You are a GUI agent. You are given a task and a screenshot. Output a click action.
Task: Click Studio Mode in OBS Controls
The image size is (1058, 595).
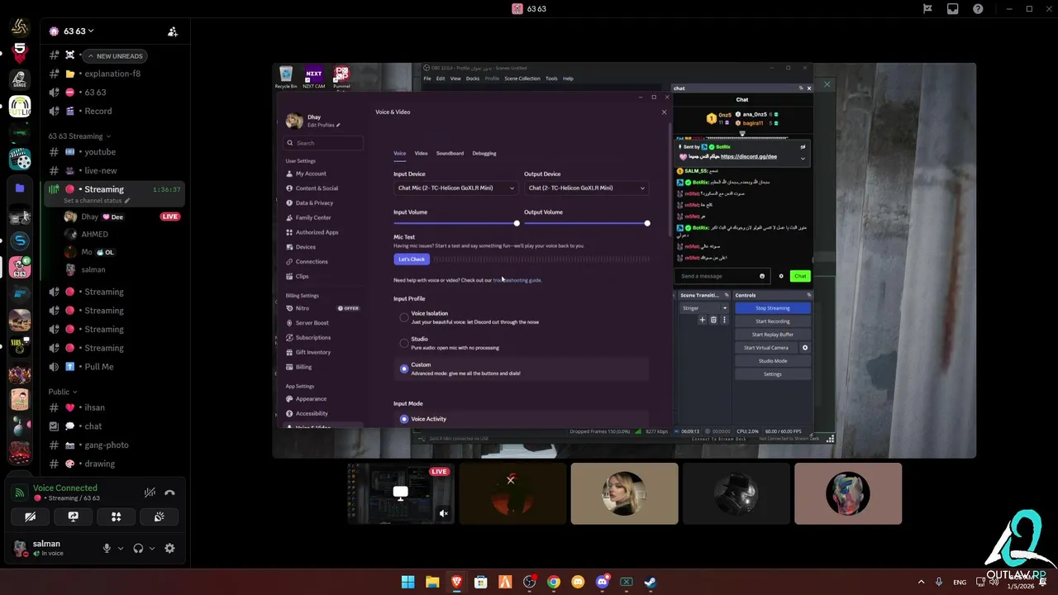pyautogui.click(x=772, y=361)
